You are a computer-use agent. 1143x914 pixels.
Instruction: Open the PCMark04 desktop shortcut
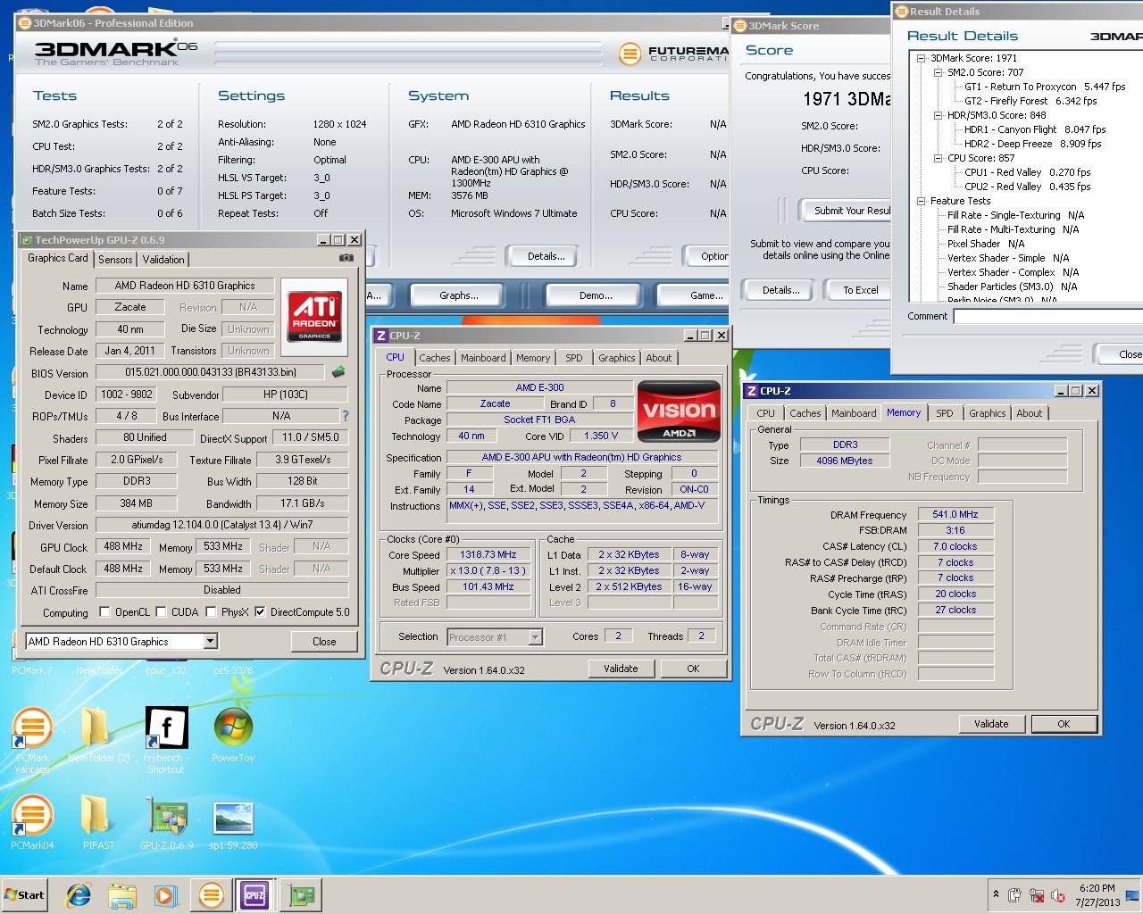[32, 821]
